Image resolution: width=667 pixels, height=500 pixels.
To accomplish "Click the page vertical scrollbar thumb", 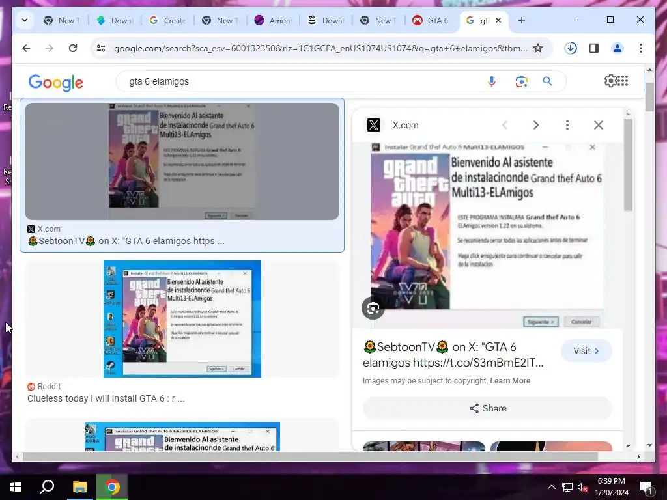I will 649,98.
